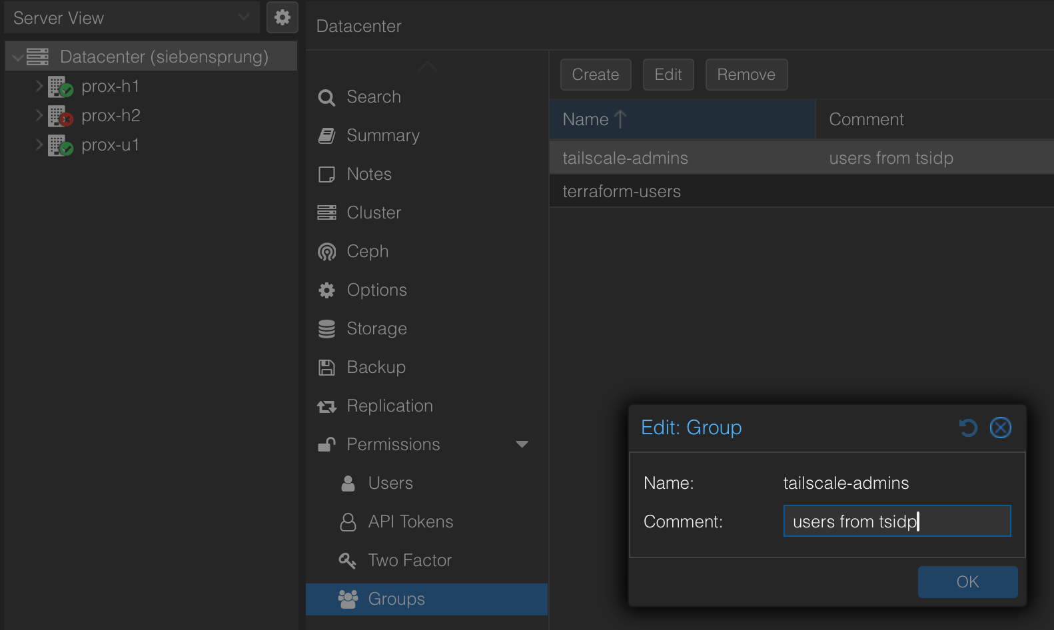Open the Replication menu entry
Viewport: 1054px width, 630px height.
(x=427, y=406)
